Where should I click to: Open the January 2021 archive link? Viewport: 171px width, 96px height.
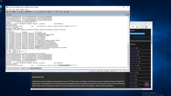tap(133, 55)
